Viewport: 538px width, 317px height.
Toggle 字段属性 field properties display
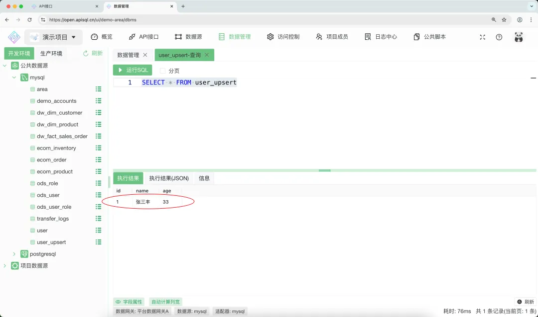point(129,302)
